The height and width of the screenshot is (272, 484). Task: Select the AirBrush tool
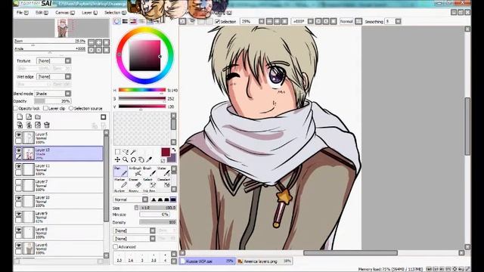tap(135, 172)
